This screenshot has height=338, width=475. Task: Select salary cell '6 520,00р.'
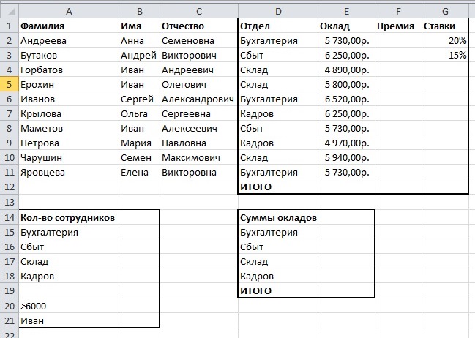click(x=347, y=99)
